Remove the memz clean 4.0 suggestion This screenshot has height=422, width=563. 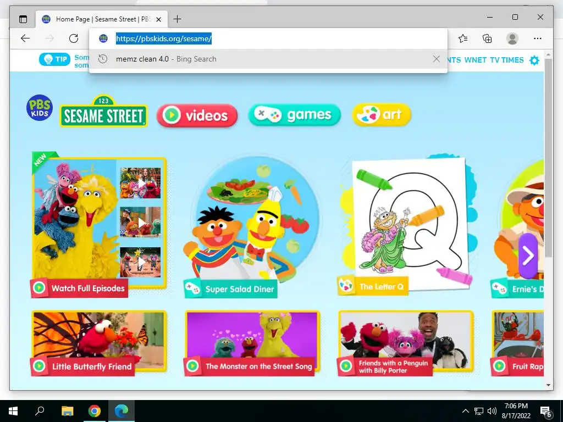[436, 59]
